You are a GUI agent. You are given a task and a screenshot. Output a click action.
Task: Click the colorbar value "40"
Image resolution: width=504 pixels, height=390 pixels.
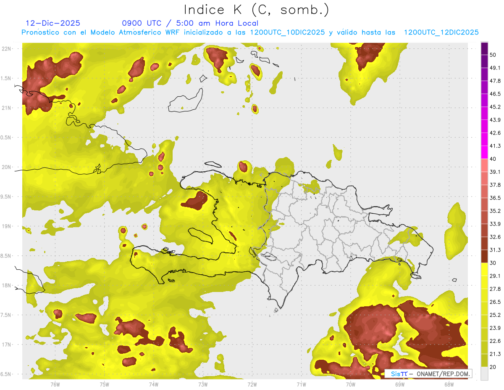point(493,159)
